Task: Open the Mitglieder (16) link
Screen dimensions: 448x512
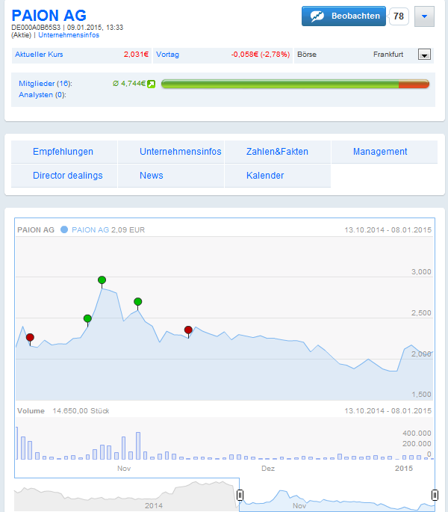Action: [x=45, y=84]
